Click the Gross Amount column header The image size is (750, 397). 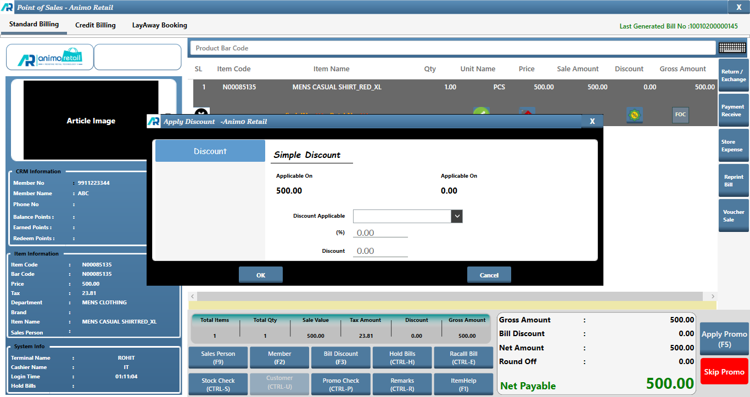(683, 69)
